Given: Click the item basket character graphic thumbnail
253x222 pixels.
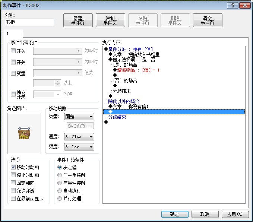Looking at the screenshot, I should 24,133.
